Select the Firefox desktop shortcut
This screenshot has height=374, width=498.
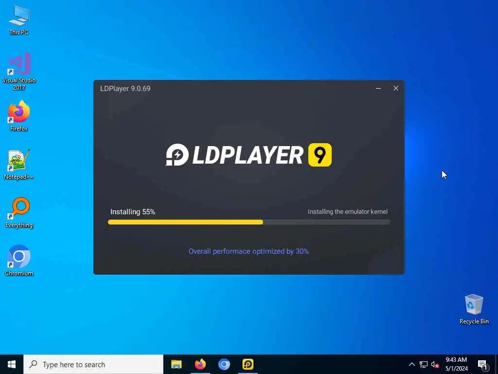click(19, 116)
